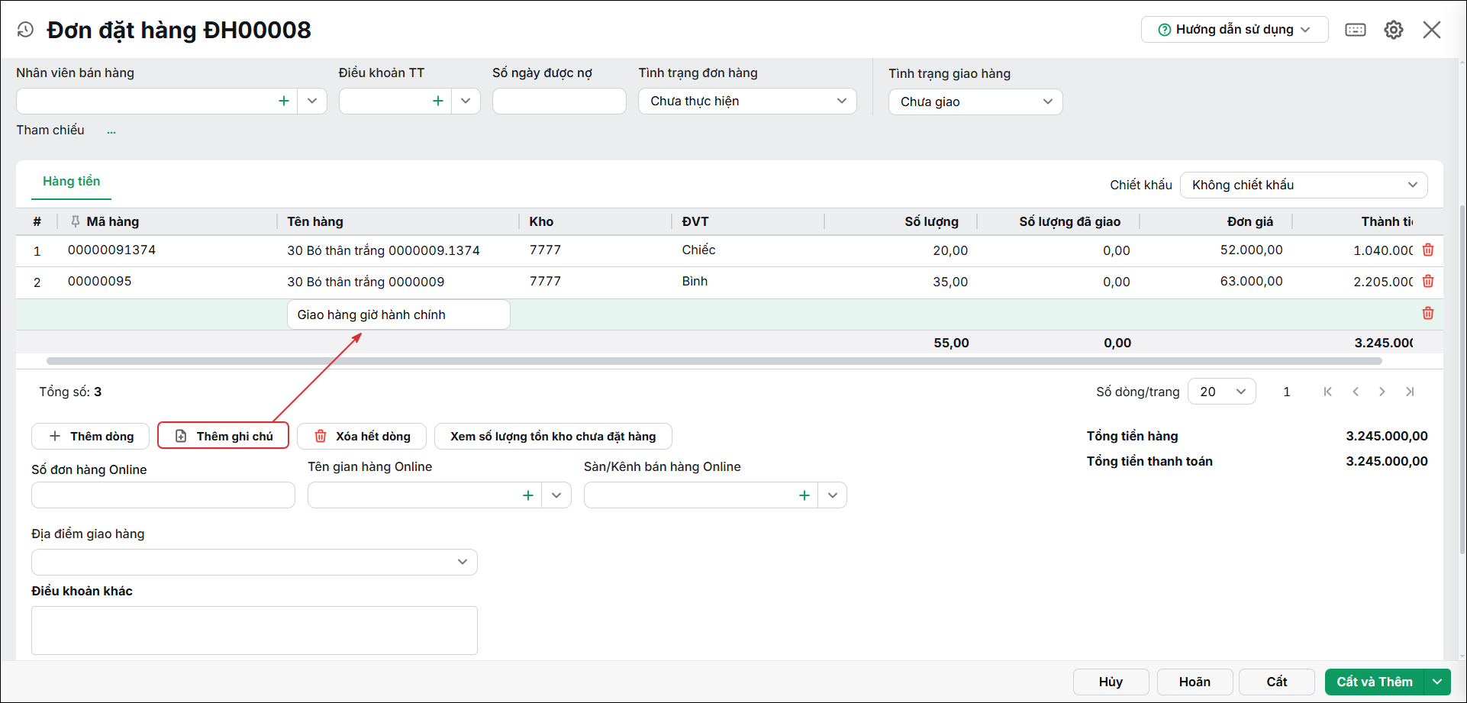Delete row 1 with its trash icon
Screen dimensions: 1467x703
1428,250
